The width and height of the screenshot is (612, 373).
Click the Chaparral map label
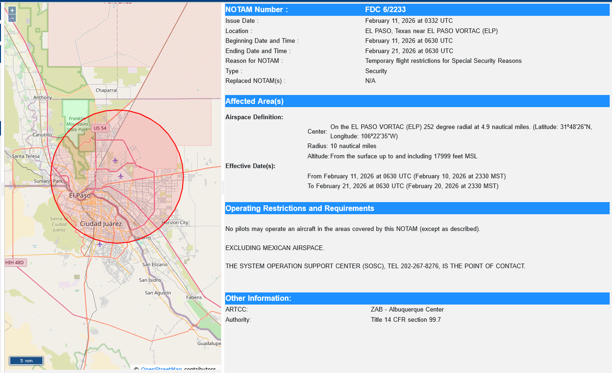coord(106,90)
